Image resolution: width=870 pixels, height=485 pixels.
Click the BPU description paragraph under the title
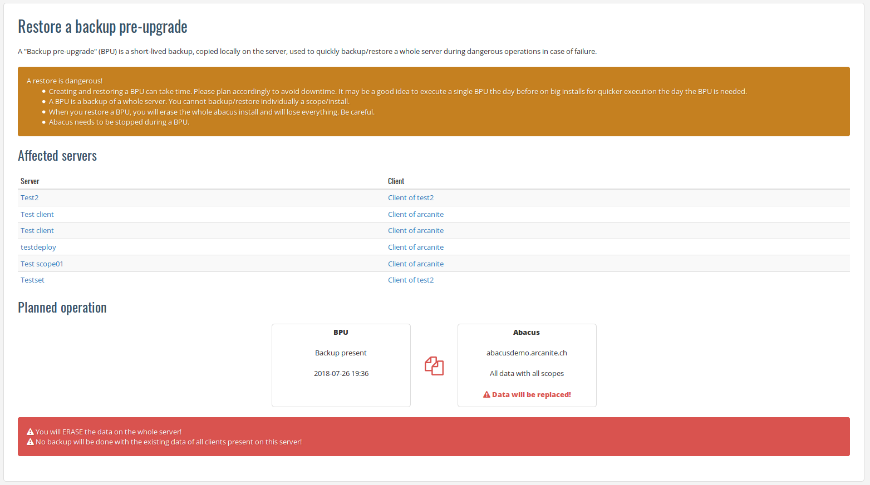[307, 51]
